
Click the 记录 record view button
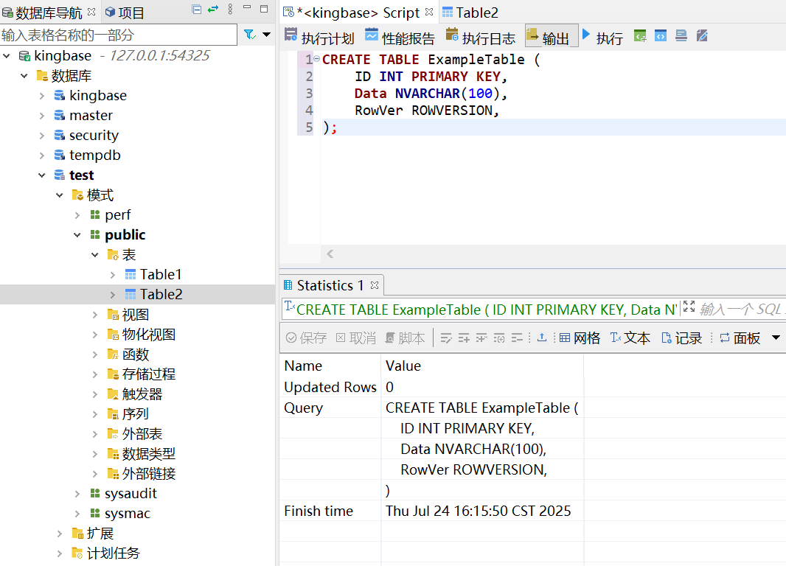(x=681, y=338)
